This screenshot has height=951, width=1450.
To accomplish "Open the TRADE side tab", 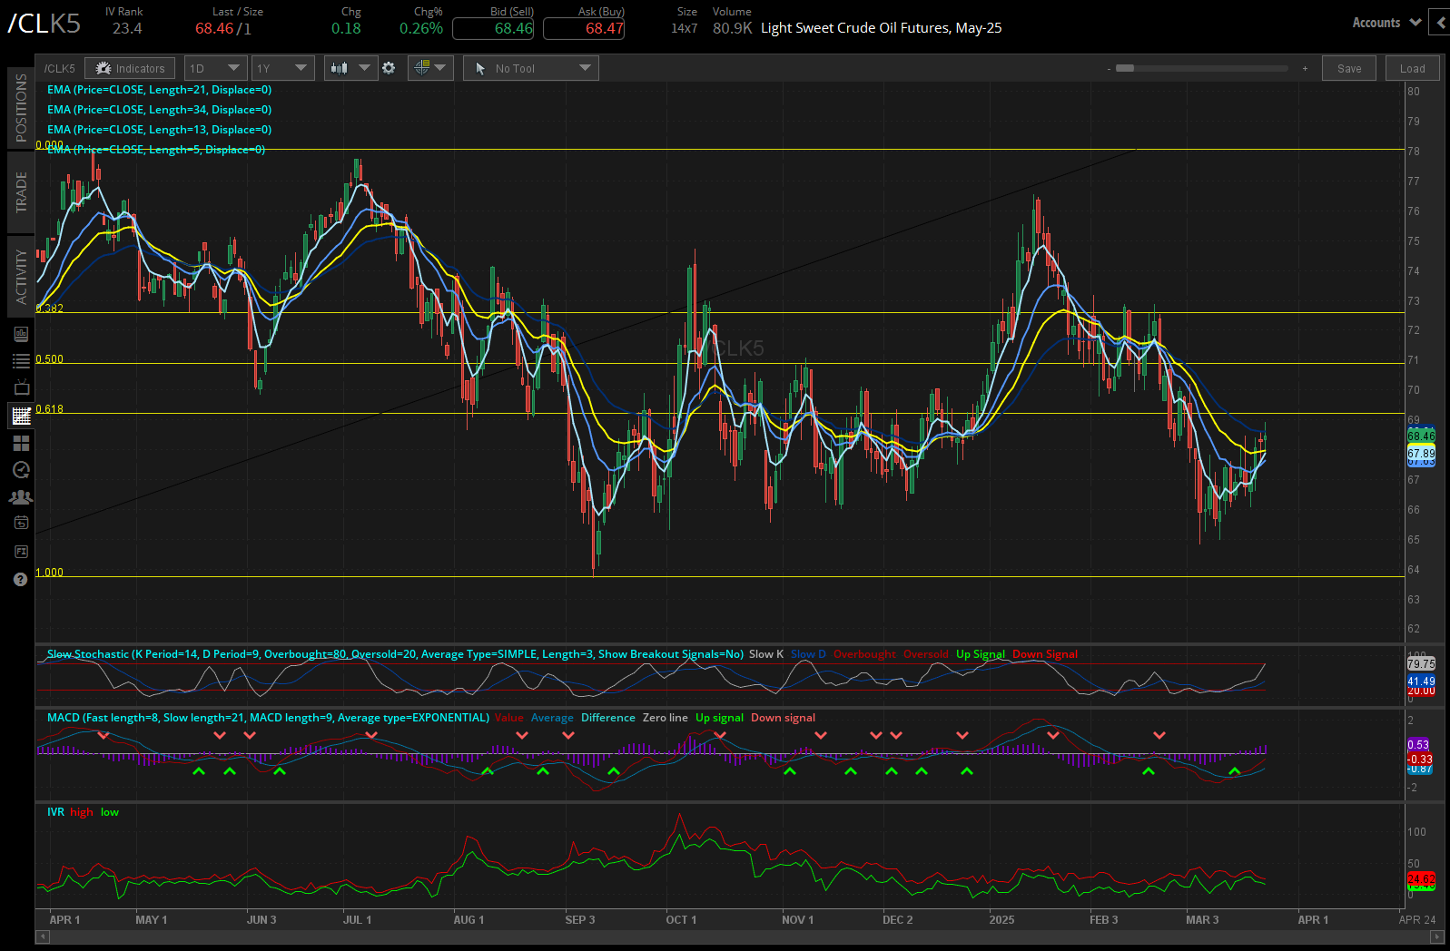I will tap(21, 191).
